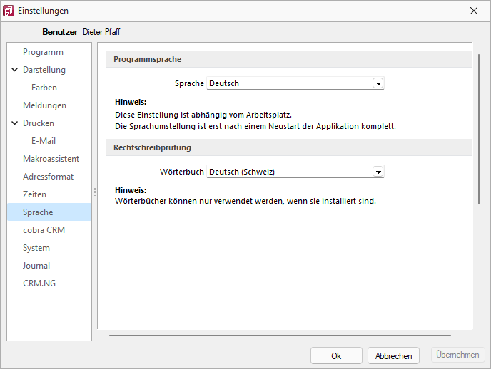
Task: Open Makroassistent settings
Action: [x=51, y=159]
